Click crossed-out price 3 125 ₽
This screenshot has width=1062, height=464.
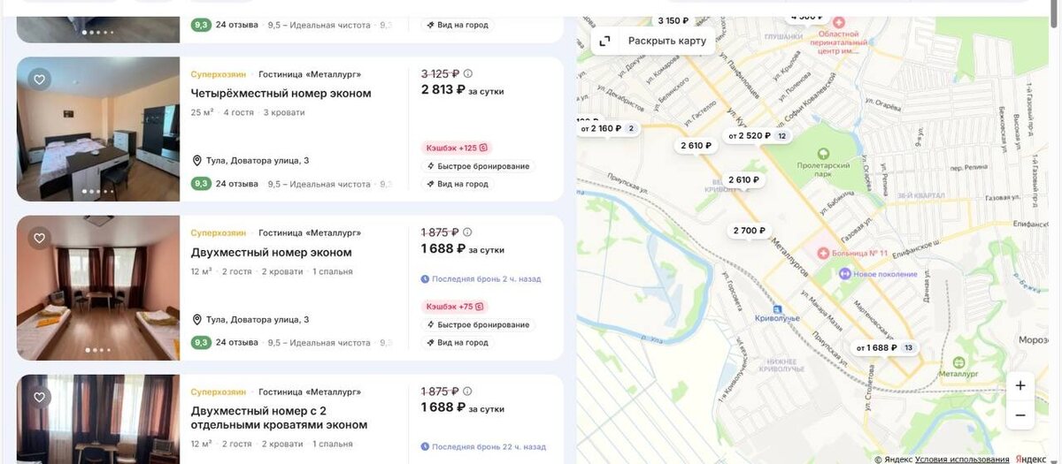click(x=440, y=74)
